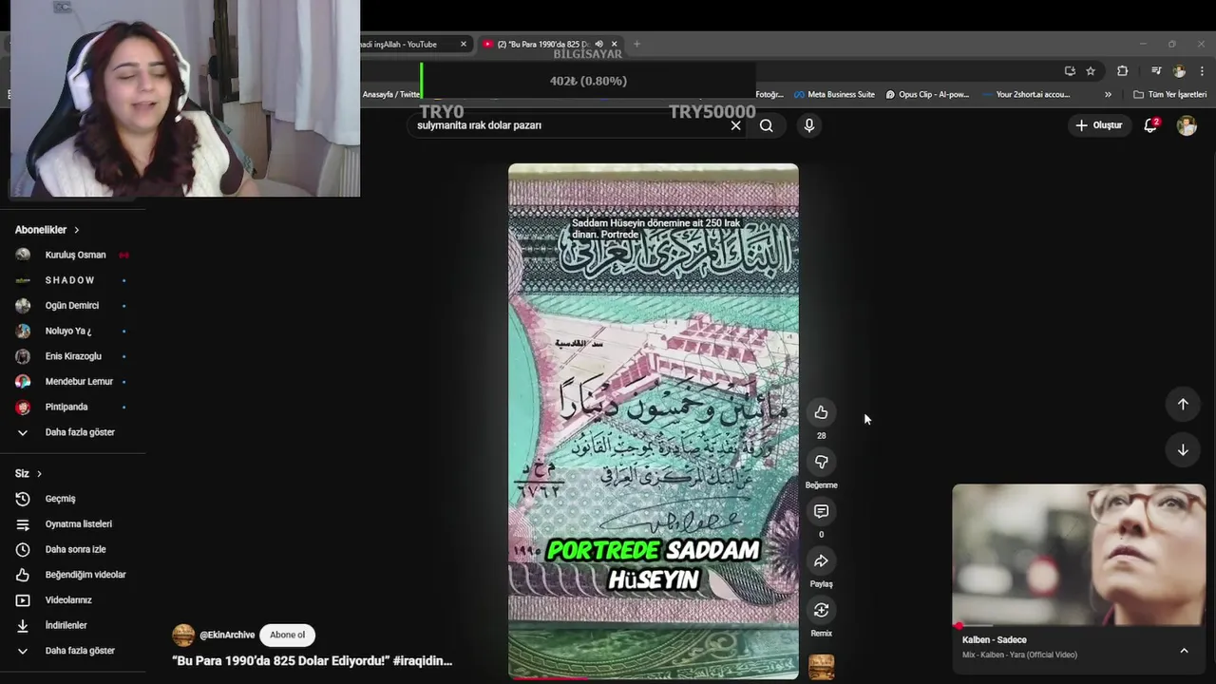Screen dimensions: 1216x684
Task: Open Chrome extensions puzzle icon
Action: tap(1122, 70)
